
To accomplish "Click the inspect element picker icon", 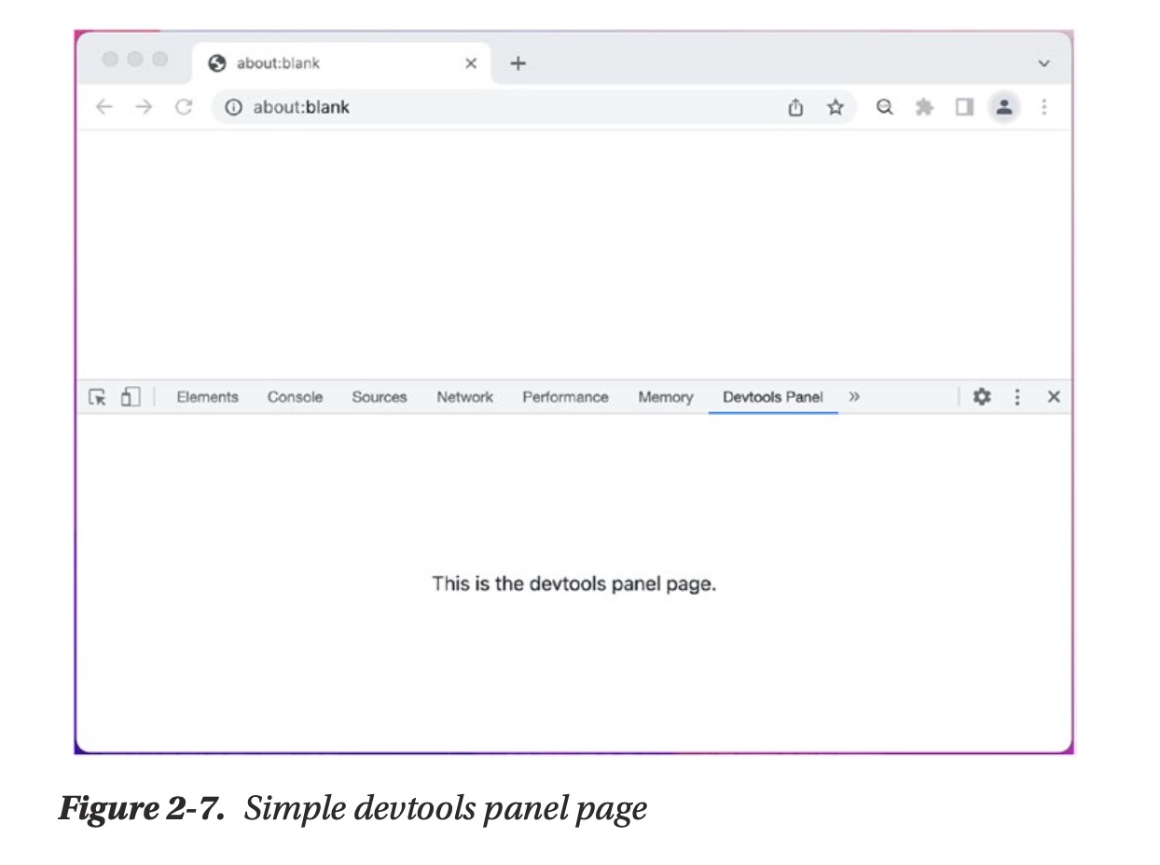I will pyautogui.click(x=97, y=397).
